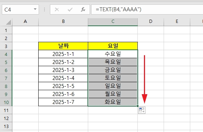Select cell with date 2025-1-3
Image resolution: width=203 pixels, height=132 pixels.
[63, 70]
